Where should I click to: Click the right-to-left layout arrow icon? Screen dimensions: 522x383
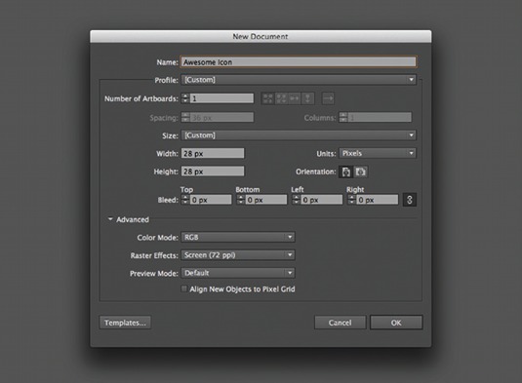coord(328,98)
